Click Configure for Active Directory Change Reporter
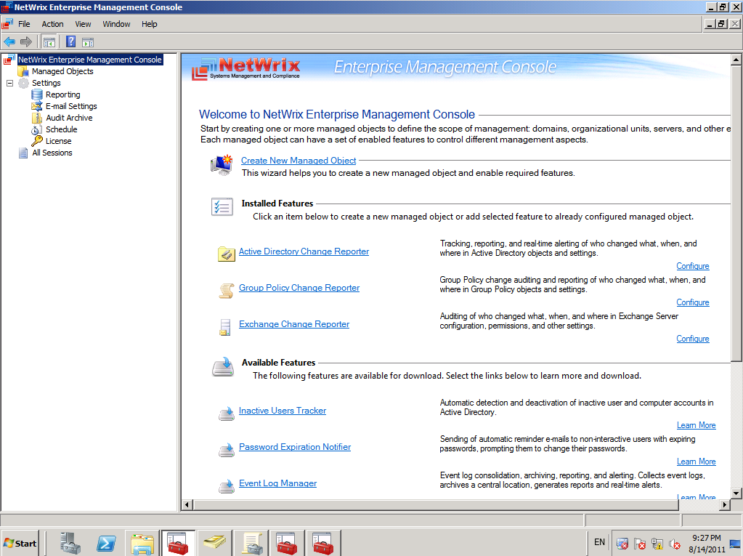The image size is (743, 556). pos(692,266)
